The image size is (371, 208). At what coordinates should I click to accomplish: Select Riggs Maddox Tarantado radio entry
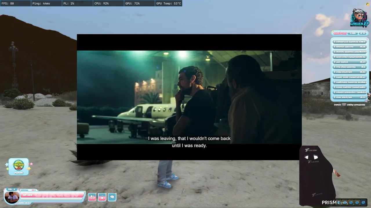[x=350, y=87]
